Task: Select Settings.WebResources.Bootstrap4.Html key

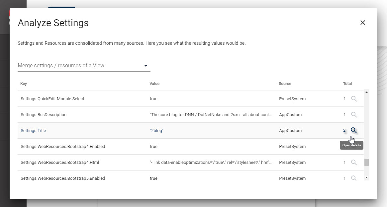Action: coord(60,163)
